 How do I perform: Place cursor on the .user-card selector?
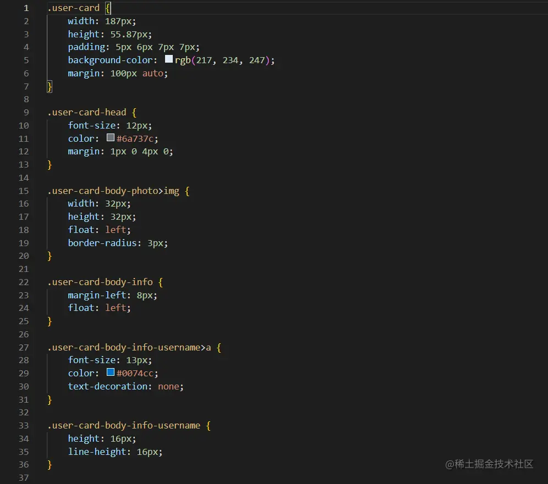click(x=73, y=8)
